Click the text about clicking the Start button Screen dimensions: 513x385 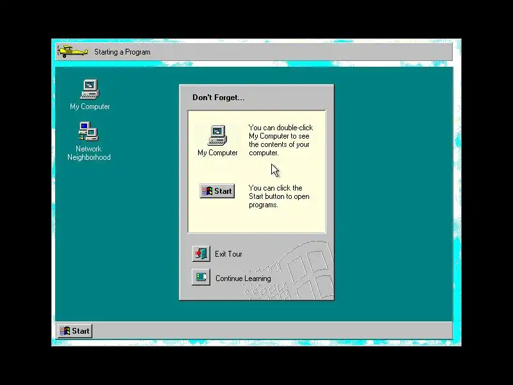coord(279,196)
